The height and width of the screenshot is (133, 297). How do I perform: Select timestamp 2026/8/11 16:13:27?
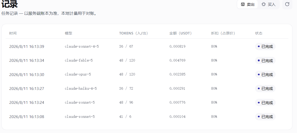tap(27, 89)
